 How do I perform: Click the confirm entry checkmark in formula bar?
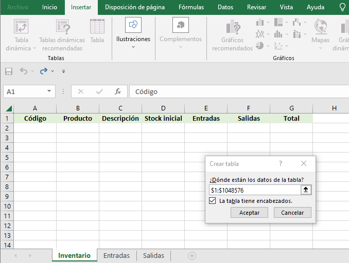click(x=99, y=91)
